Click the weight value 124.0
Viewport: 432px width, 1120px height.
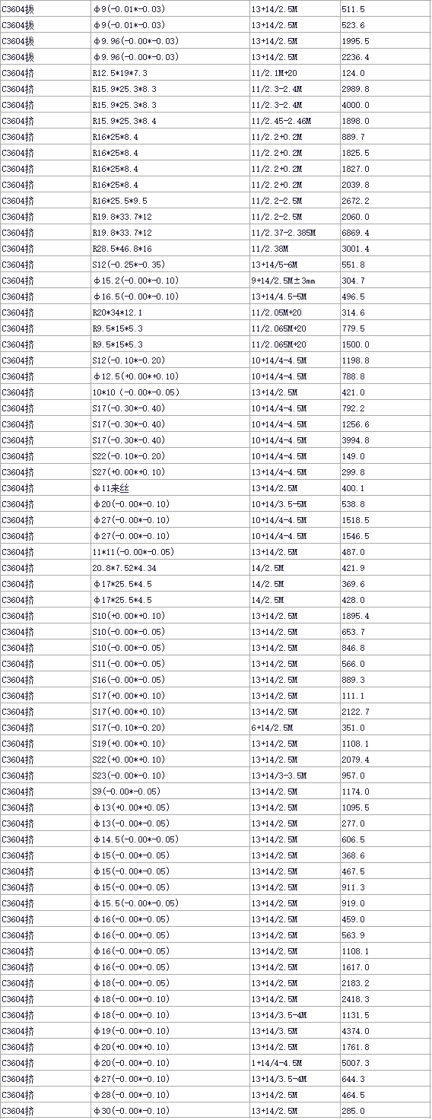[385, 73]
